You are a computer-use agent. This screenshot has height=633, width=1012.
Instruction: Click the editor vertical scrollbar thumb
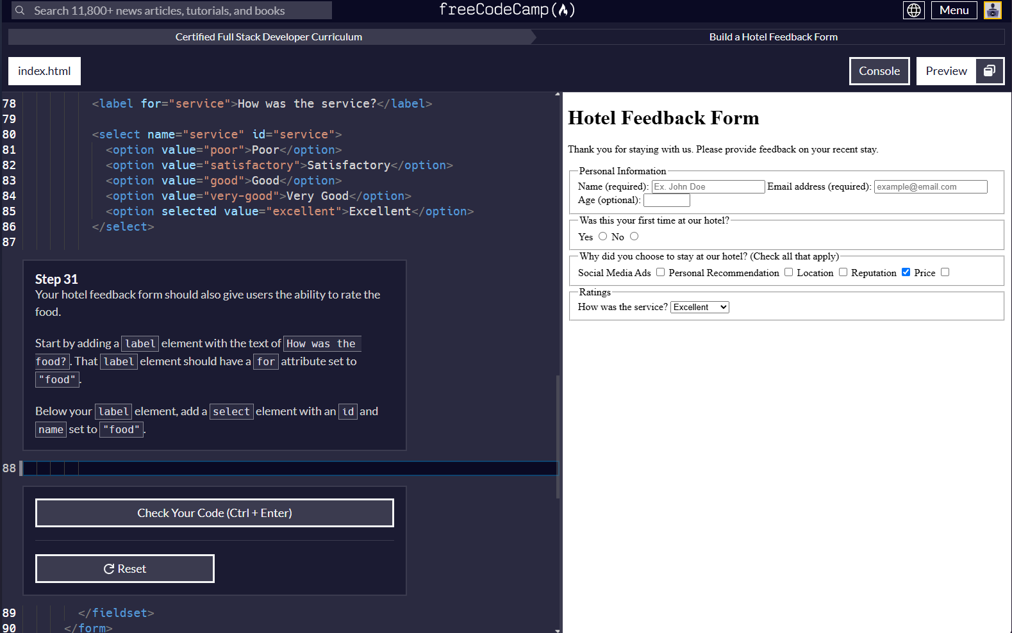(x=558, y=436)
